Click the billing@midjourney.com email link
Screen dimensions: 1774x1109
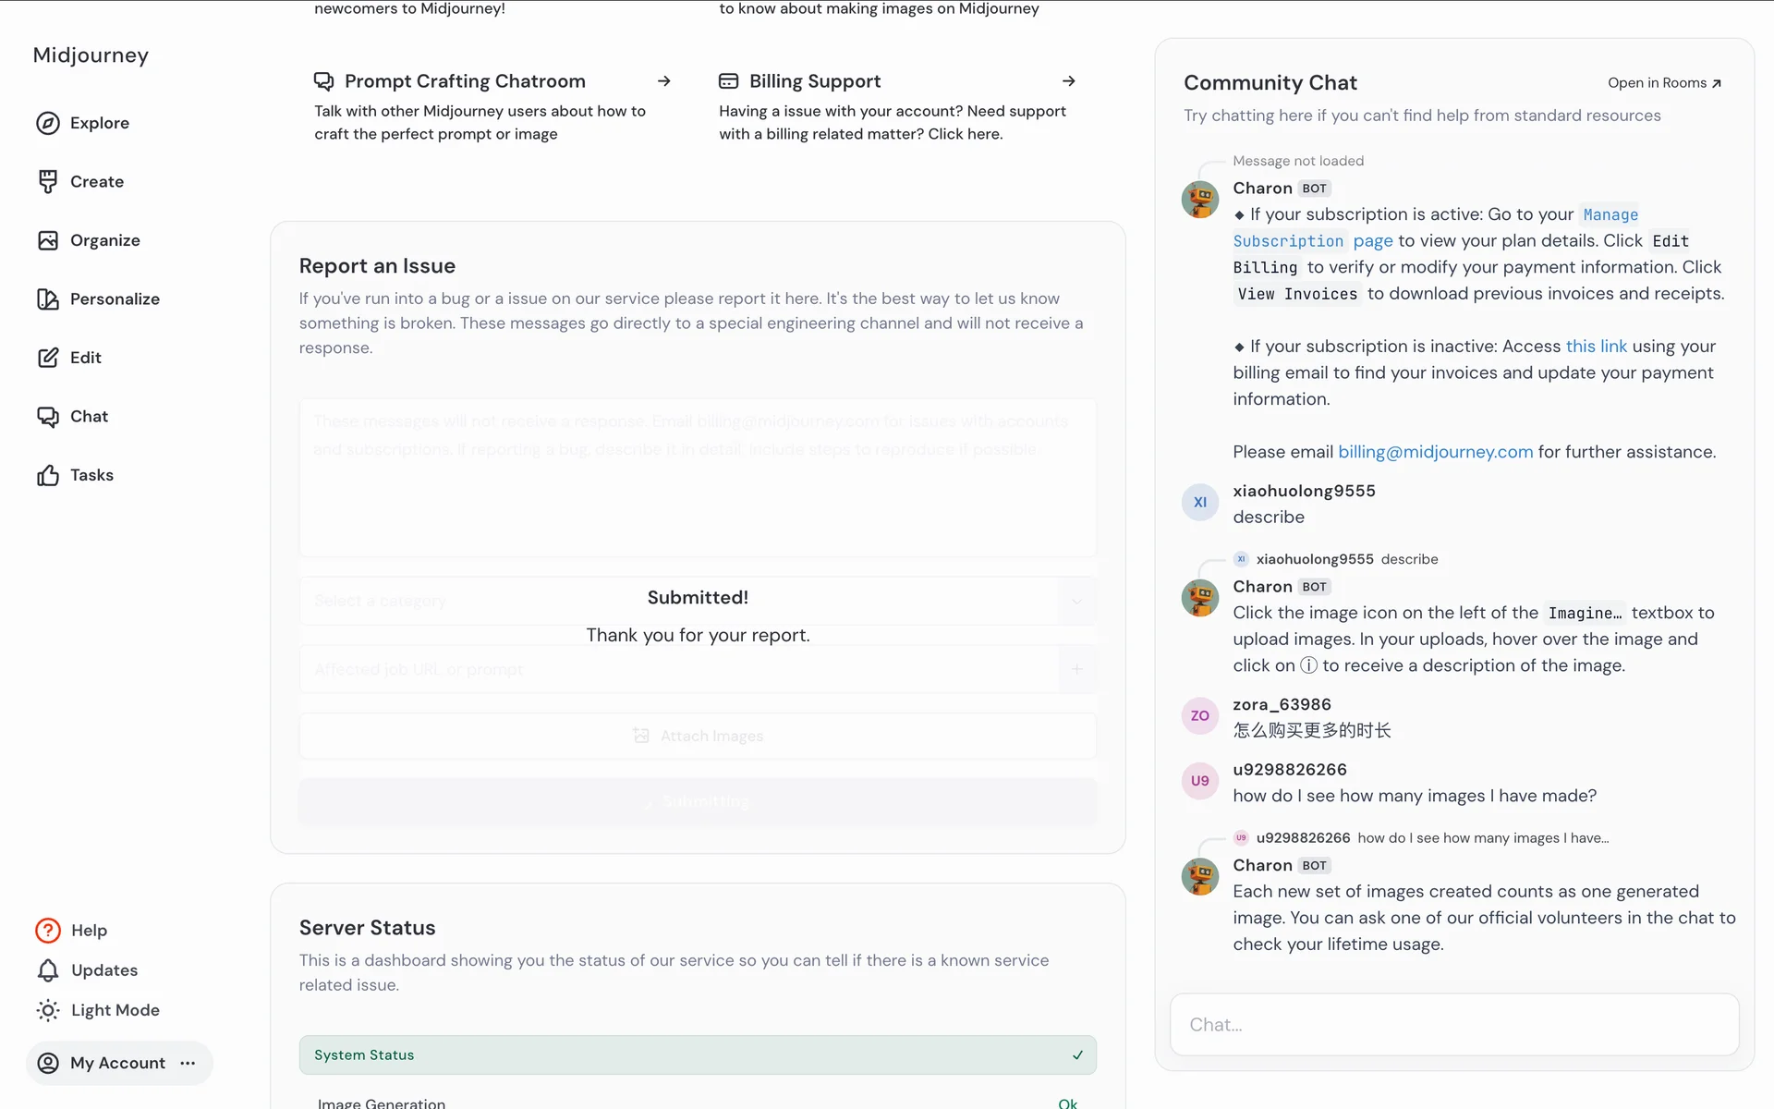pyautogui.click(x=1435, y=452)
